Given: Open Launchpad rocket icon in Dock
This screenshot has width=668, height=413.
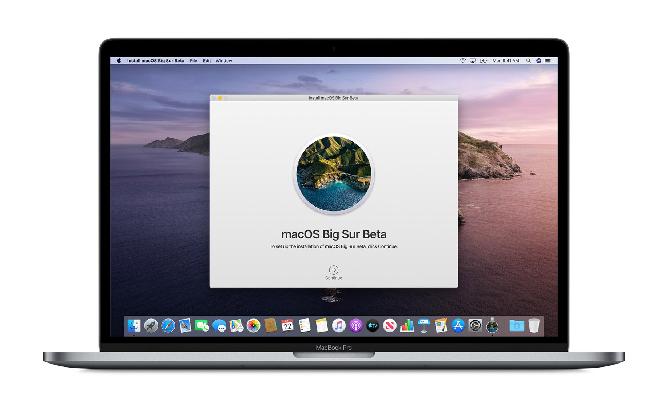Looking at the screenshot, I should pyautogui.click(x=151, y=325).
